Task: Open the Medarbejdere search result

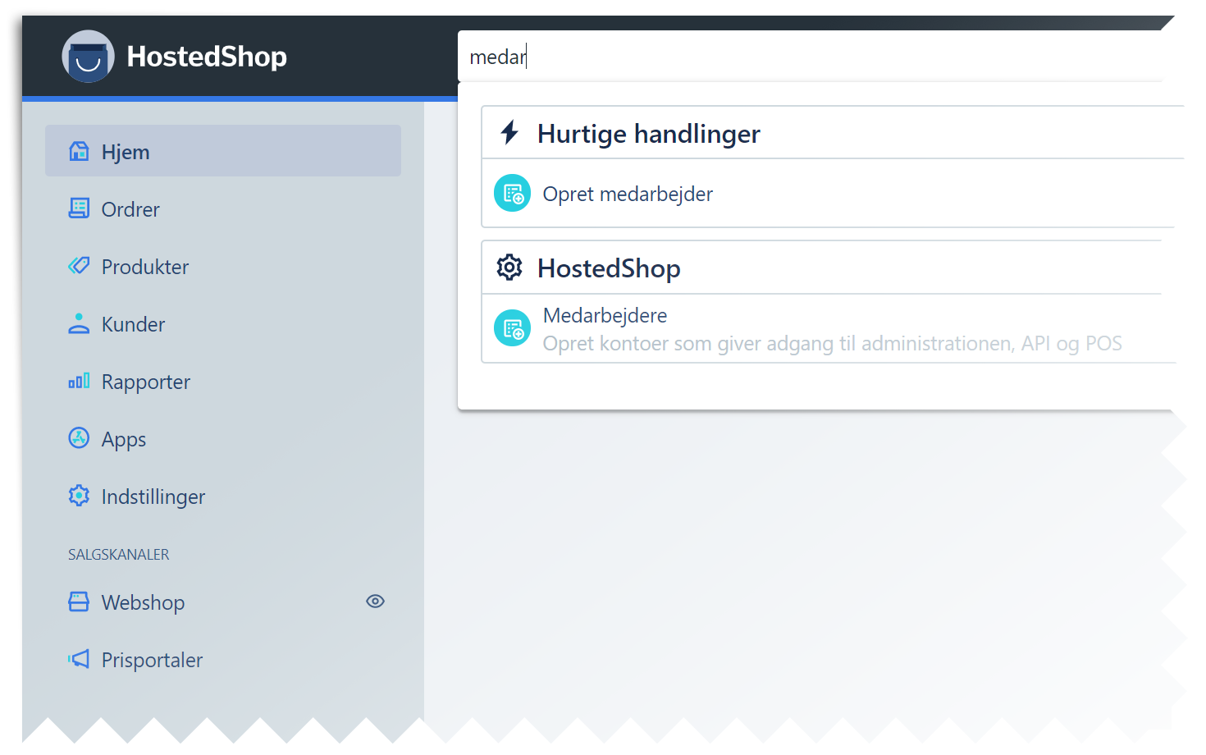Action: click(605, 316)
